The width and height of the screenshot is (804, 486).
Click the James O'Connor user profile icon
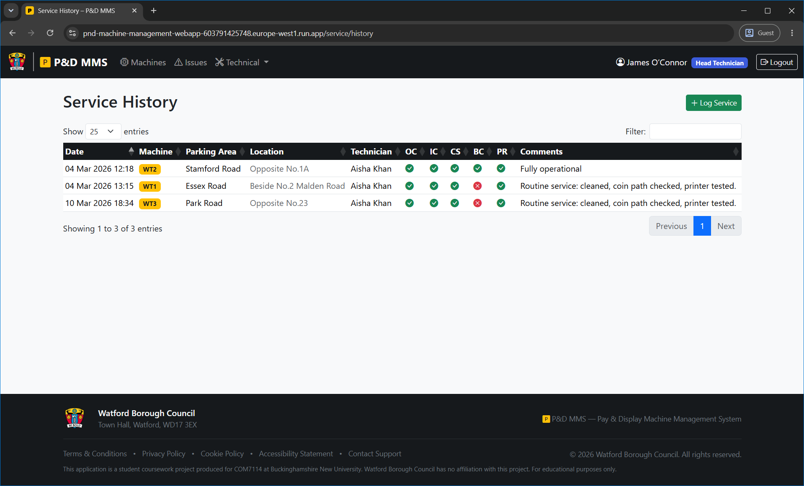pyautogui.click(x=620, y=62)
